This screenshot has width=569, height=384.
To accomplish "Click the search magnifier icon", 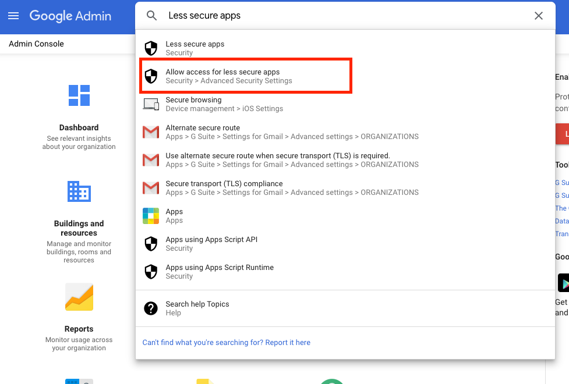I will click(x=151, y=16).
